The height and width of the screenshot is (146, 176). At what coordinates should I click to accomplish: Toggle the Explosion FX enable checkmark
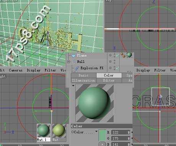coord(117,68)
